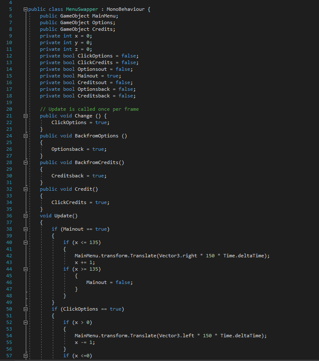
Task: Click line number 20 in the gutter
Action: pos(9,109)
